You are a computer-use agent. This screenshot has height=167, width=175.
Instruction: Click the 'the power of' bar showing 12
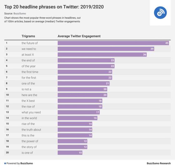(x=72, y=141)
